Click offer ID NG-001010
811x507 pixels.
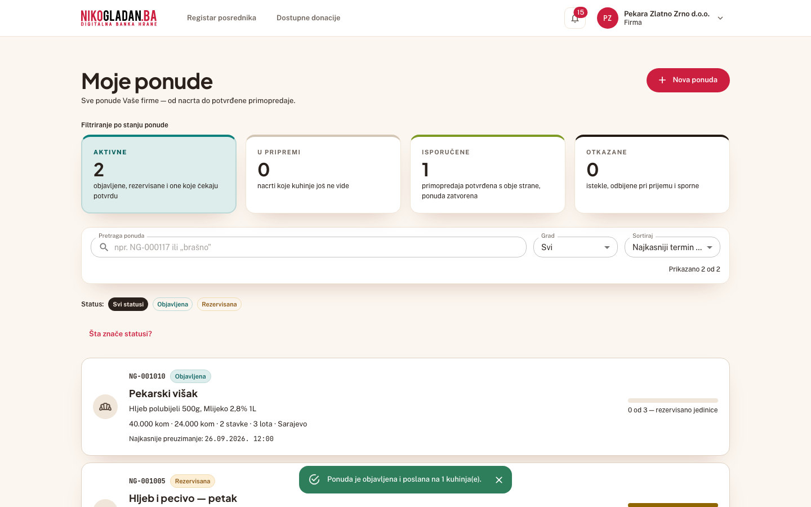point(147,376)
